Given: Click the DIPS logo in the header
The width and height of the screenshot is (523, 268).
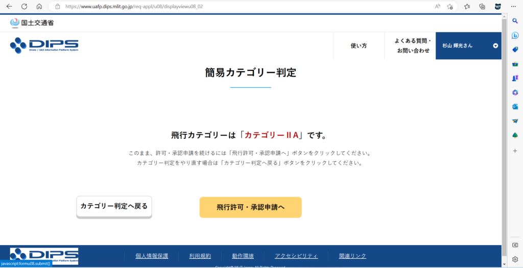Looking at the screenshot, I should 44,45.
